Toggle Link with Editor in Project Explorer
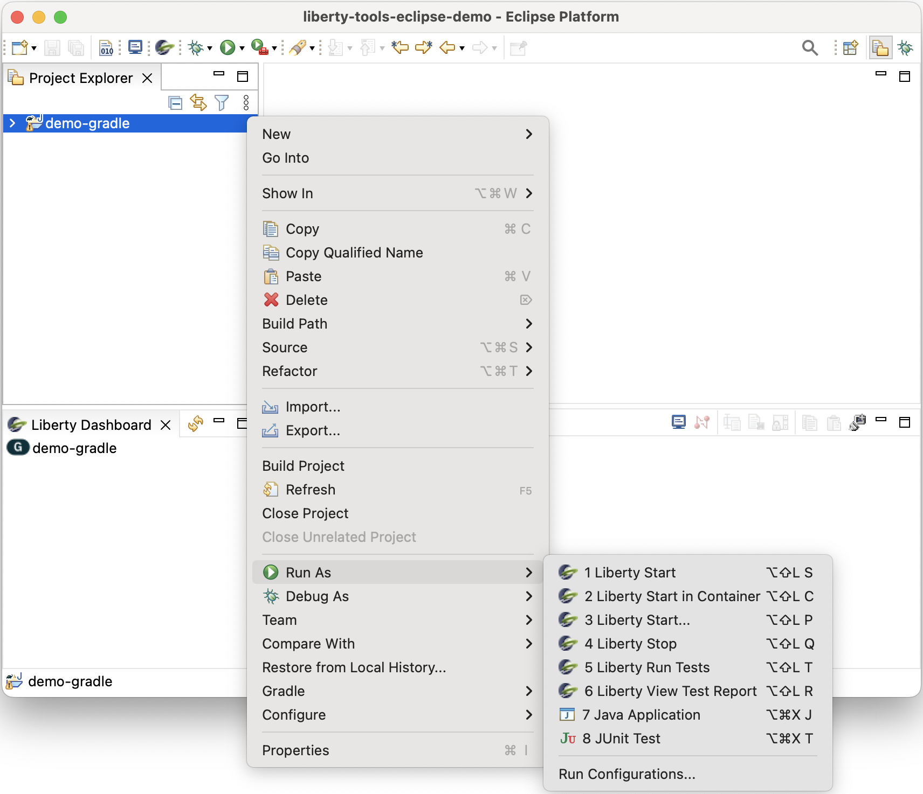923x794 pixels. [198, 102]
